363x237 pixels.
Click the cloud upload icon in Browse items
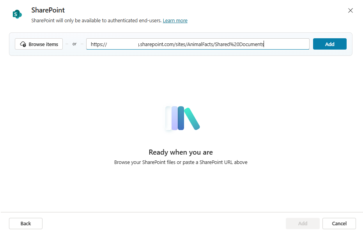point(23,44)
